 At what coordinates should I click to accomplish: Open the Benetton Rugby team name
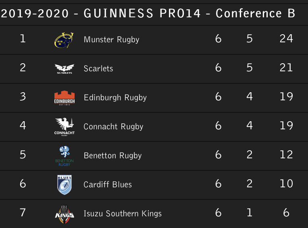point(112,155)
